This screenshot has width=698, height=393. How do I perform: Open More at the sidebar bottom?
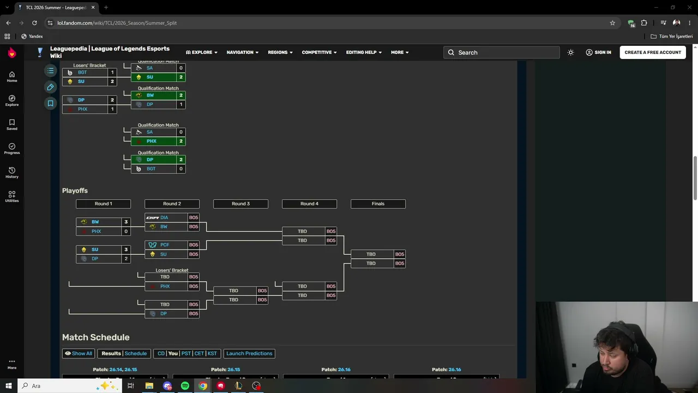pos(12,364)
